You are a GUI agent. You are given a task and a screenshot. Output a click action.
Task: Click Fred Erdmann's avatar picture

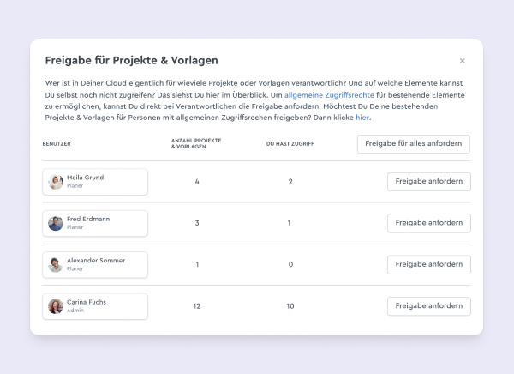coord(56,223)
